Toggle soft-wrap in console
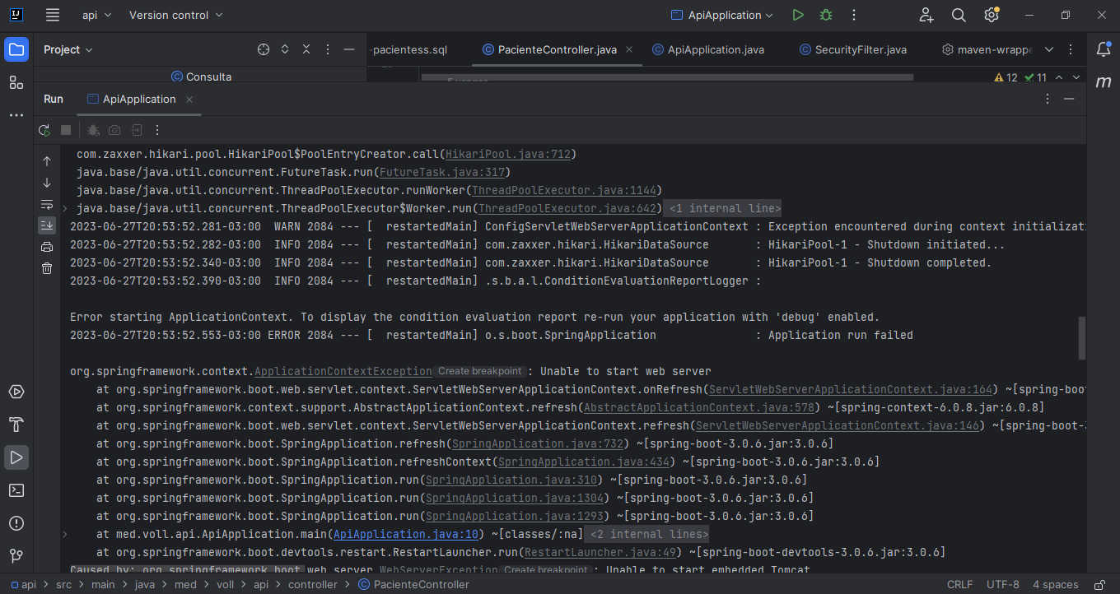This screenshot has width=1120, height=594. [47, 204]
